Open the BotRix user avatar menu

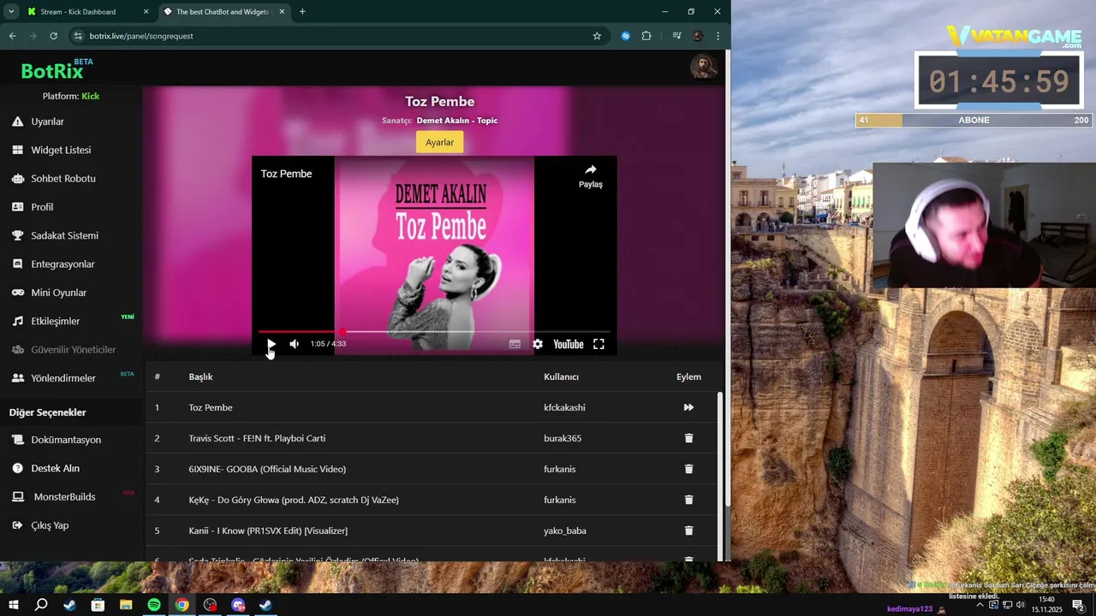(x=704, y=67)
